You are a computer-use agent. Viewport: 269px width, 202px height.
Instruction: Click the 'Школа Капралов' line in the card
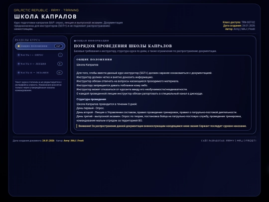(x=87, y=65)
